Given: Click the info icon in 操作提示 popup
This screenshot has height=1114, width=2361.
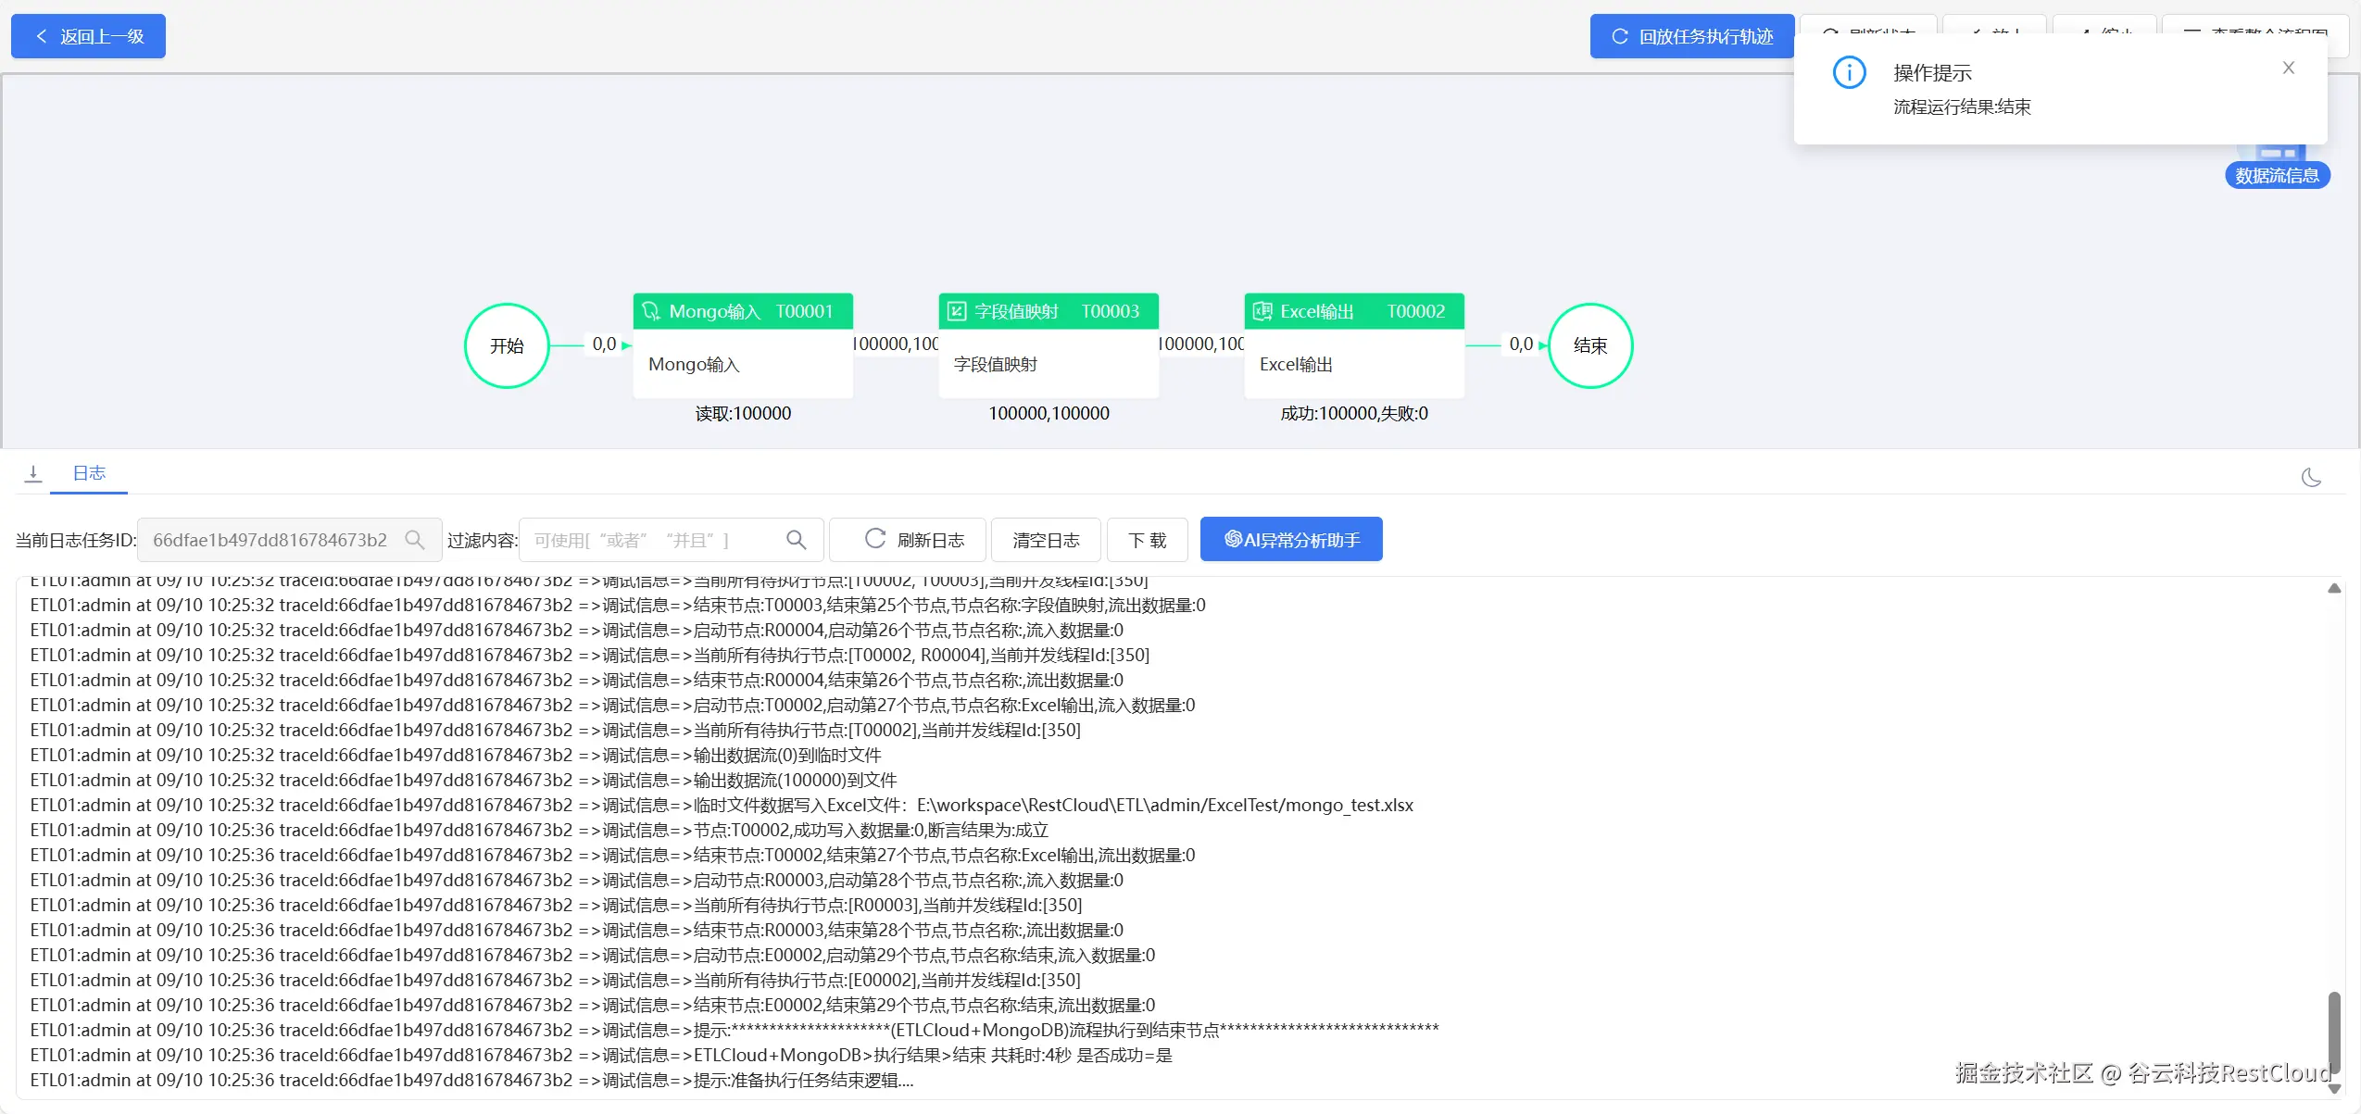Looking at the screenshot, I should click(1850, 72).
